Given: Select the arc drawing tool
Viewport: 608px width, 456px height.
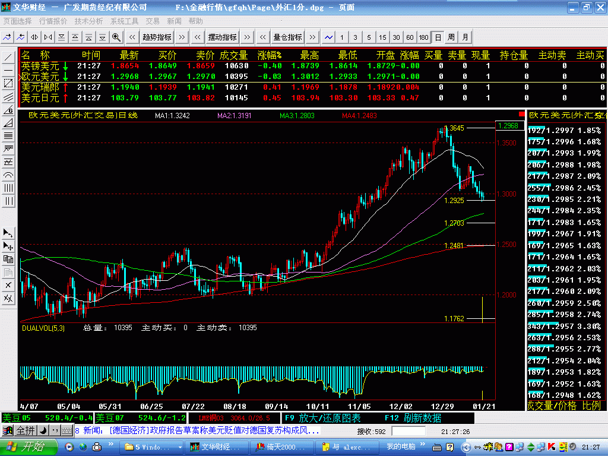Looking at the screenshot, I should tap(8, 175).
